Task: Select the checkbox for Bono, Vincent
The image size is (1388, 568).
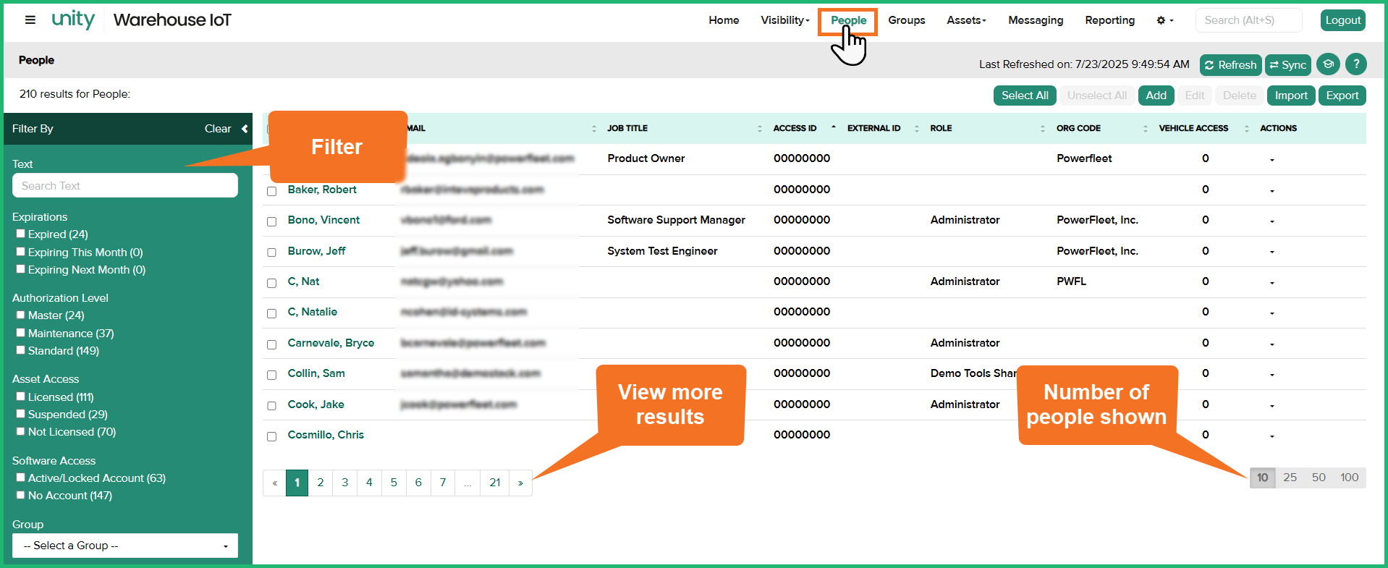Action: tap(272, 221)
